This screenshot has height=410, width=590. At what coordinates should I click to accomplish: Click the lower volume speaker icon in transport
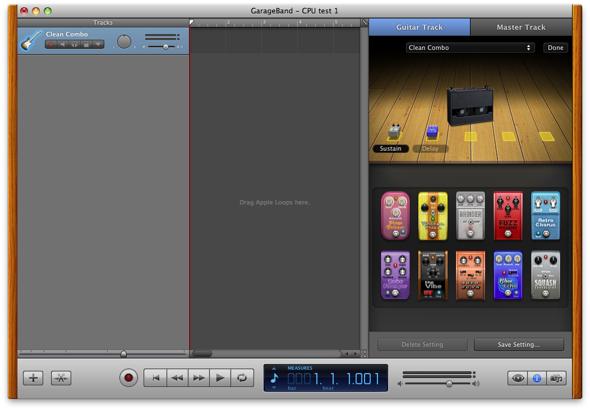[400, 384]
